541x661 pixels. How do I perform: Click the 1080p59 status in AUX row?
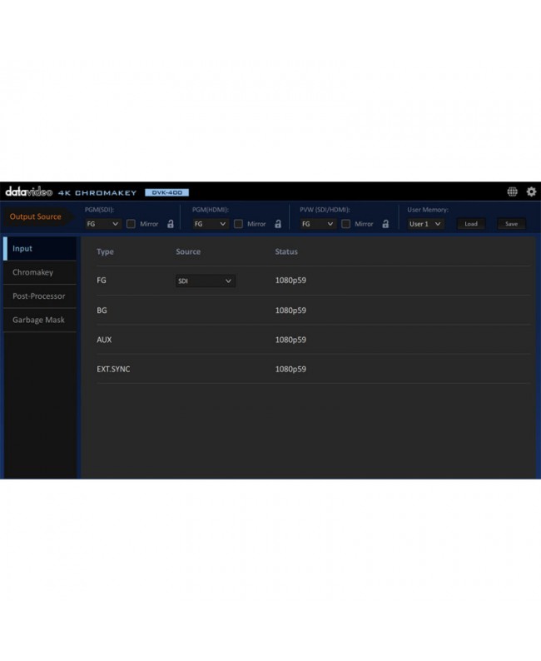[x=290, y=340]
